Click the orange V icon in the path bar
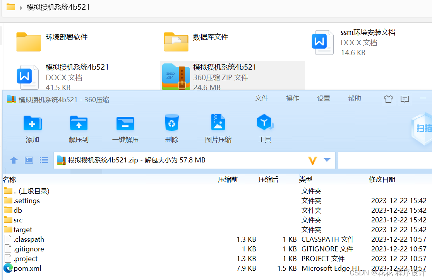Viewport: 432px width, 280px height. [x=312, y=160]
